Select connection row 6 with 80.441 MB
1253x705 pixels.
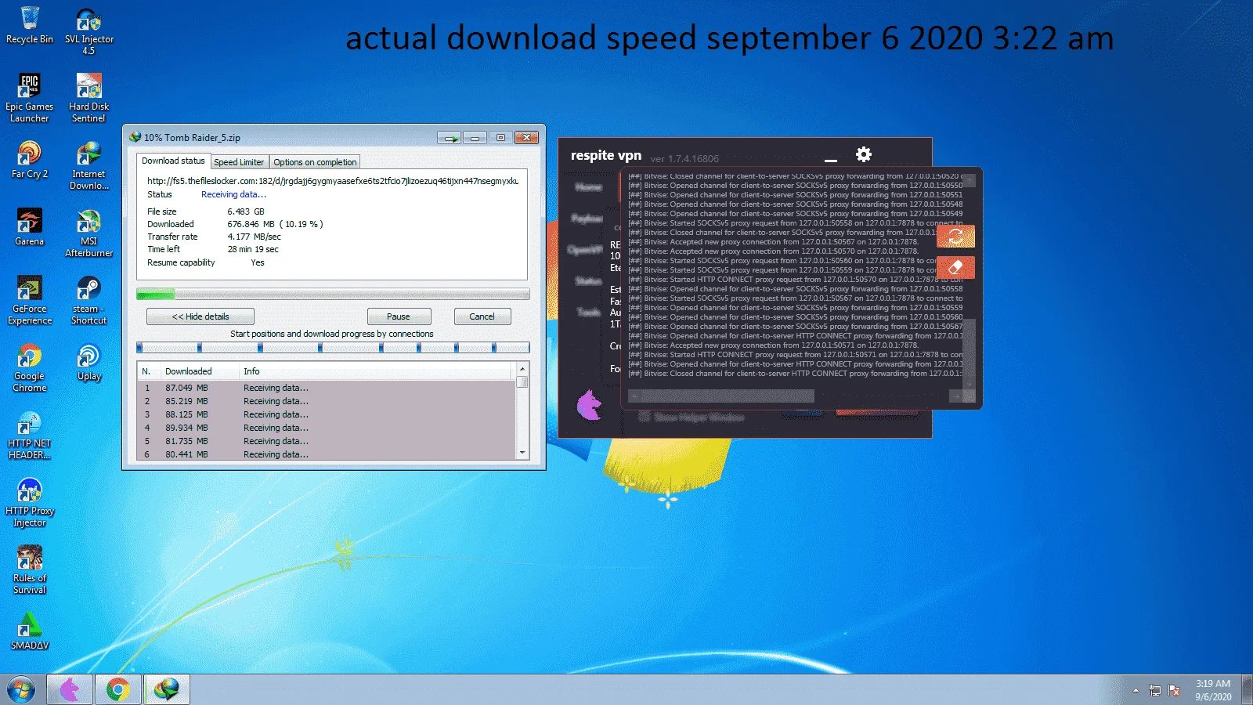327,454
